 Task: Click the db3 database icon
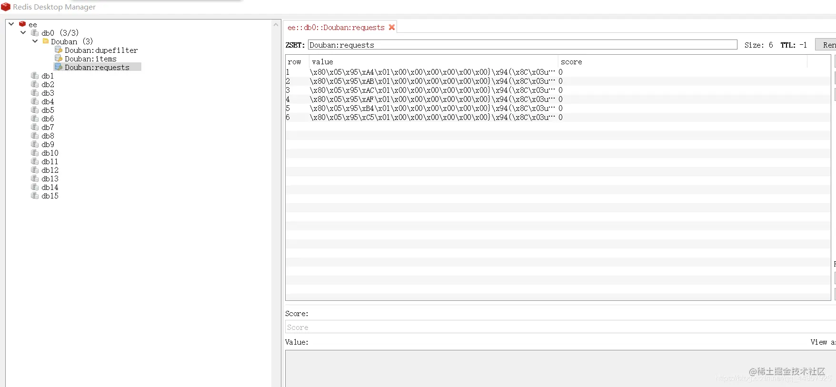click(35, 92)
